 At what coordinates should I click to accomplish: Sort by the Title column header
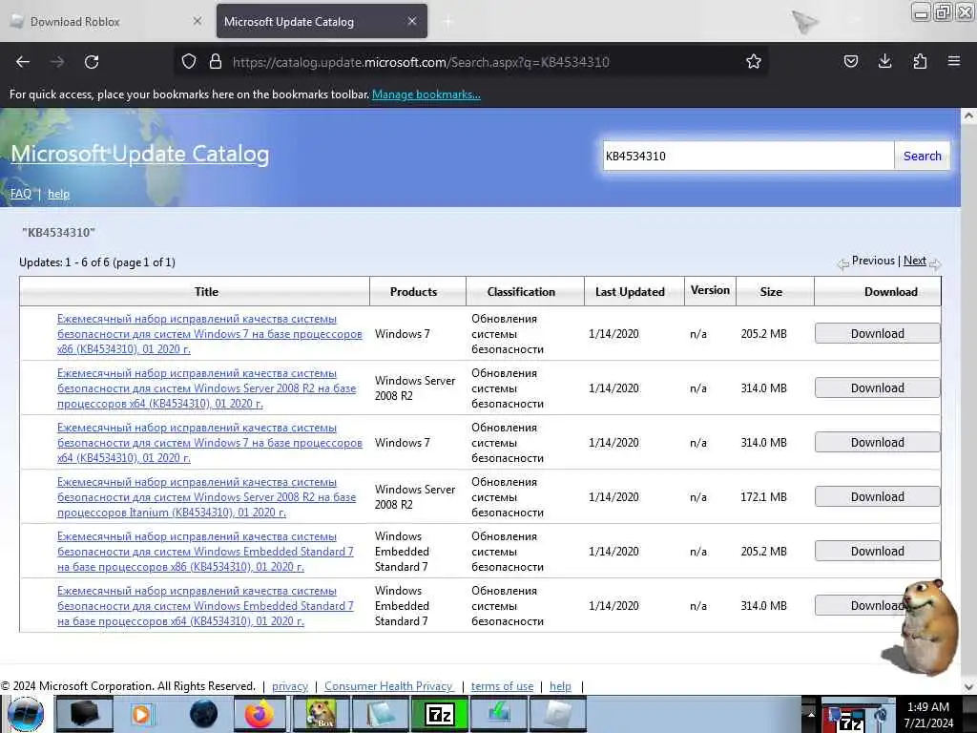click(206, 292)
